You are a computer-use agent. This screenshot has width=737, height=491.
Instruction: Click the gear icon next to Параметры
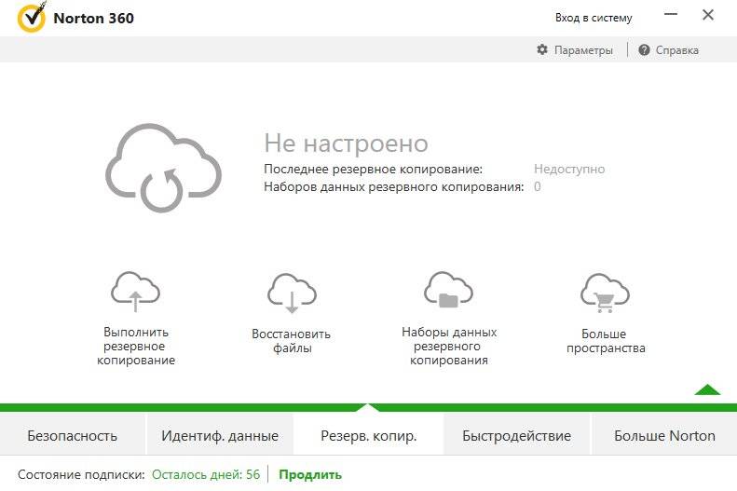542,49
